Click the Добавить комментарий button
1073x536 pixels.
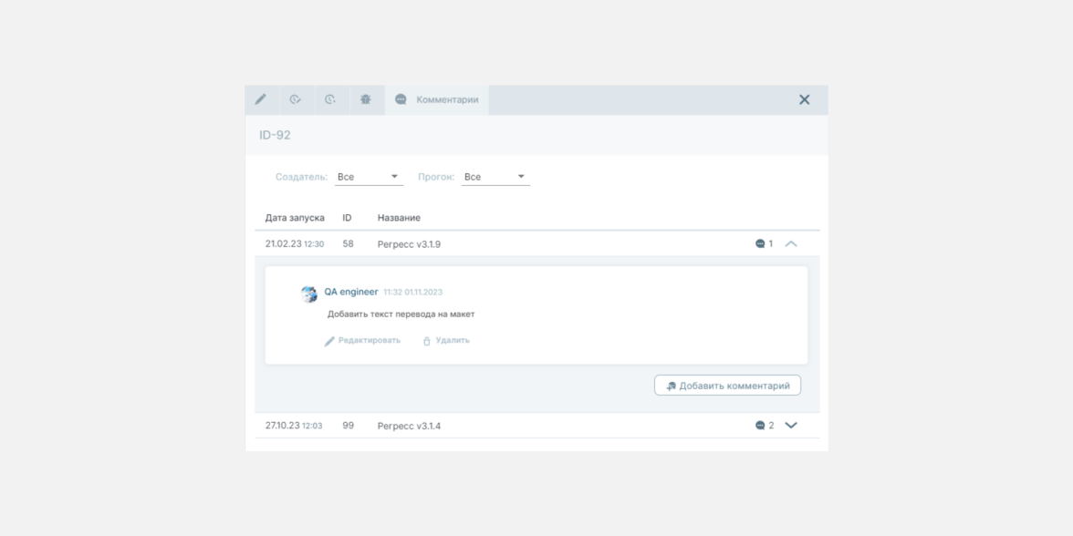pyautogui.click(x=727, y=386)
